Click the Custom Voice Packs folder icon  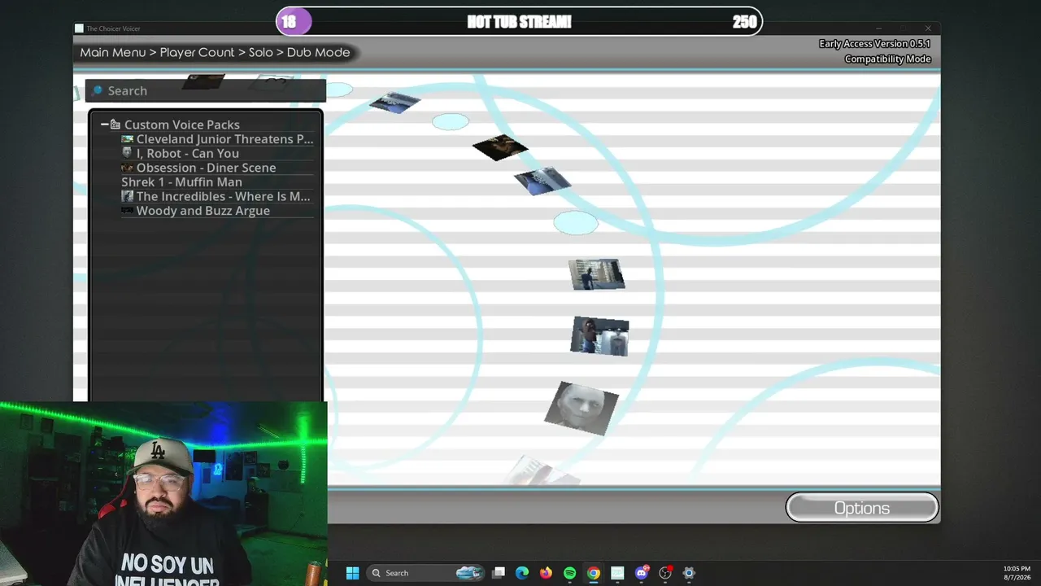[115, 125]
